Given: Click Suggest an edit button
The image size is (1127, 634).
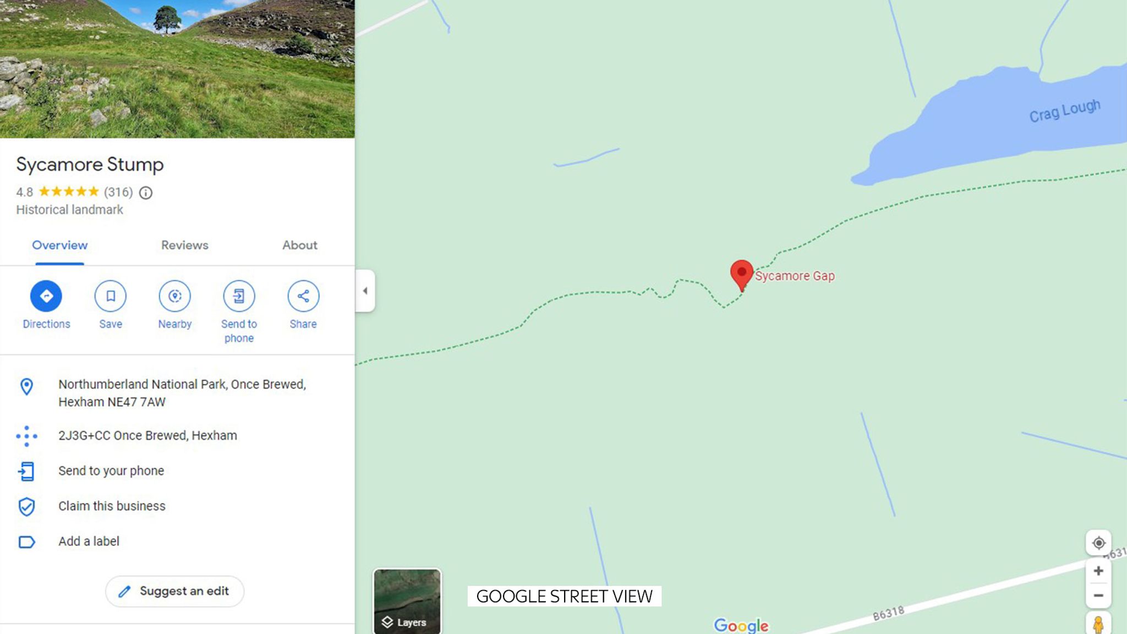Looking at the screenshot, I should [x=174, y=591].
